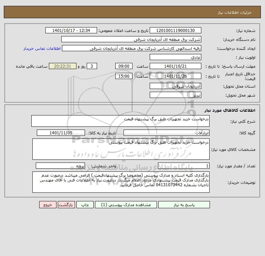Click the اولویت نیاز label
The height and width of the screenshot is (256, 265).
(x=246, y=57)
